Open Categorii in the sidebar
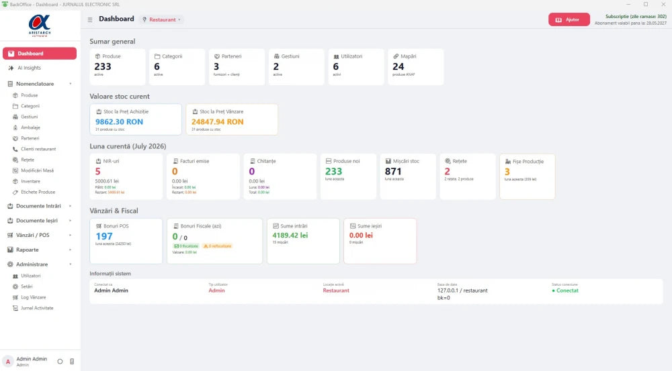 pyautogui.click(x=30, y=106)
